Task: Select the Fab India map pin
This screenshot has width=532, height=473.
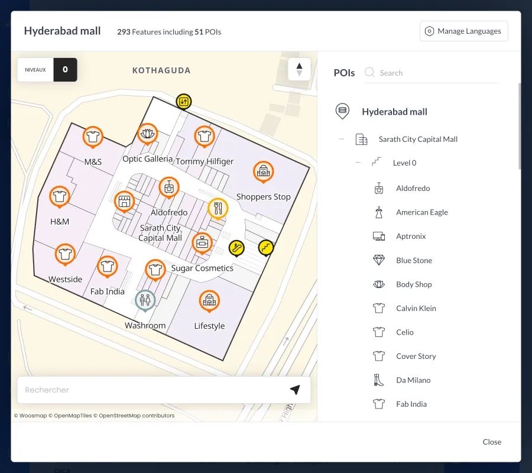Action: pyautogui.click(x=107, y=267)
